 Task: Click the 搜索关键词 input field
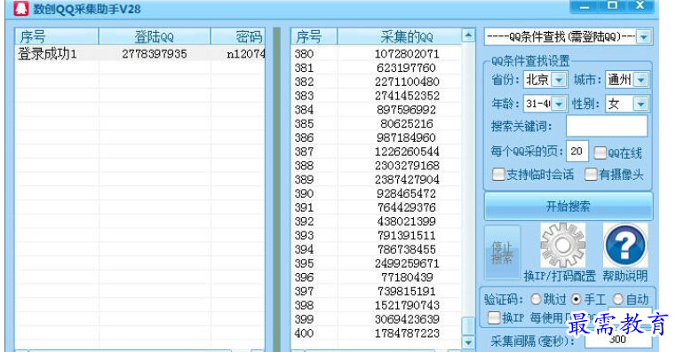pyautogui.click(x=607, y=126)
